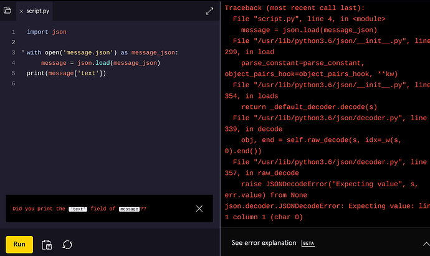The image size is (430, 256).
Task: Click the JSONDecodeError final line in output
Action: [x=327, y=212]
